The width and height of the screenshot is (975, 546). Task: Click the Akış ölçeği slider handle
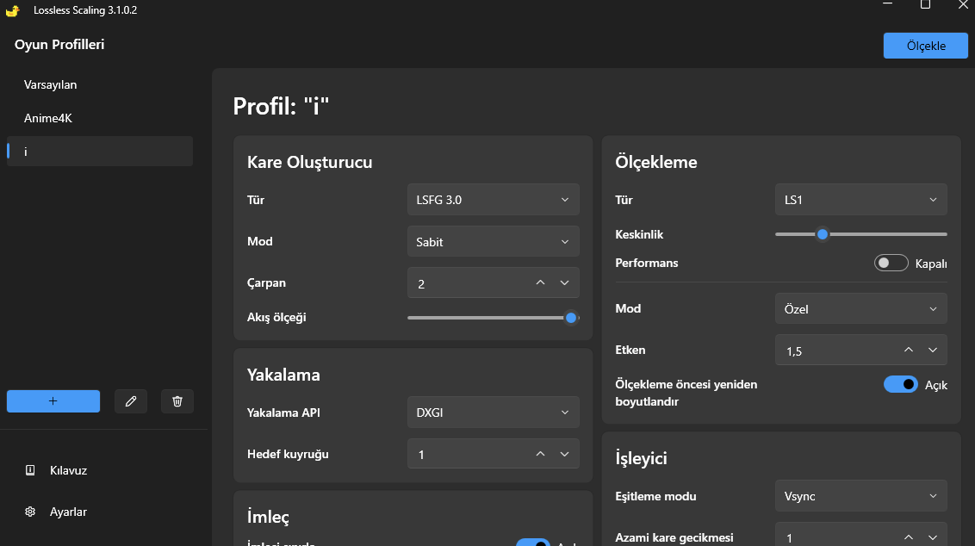pyautogui.click(x=571, y=318)
